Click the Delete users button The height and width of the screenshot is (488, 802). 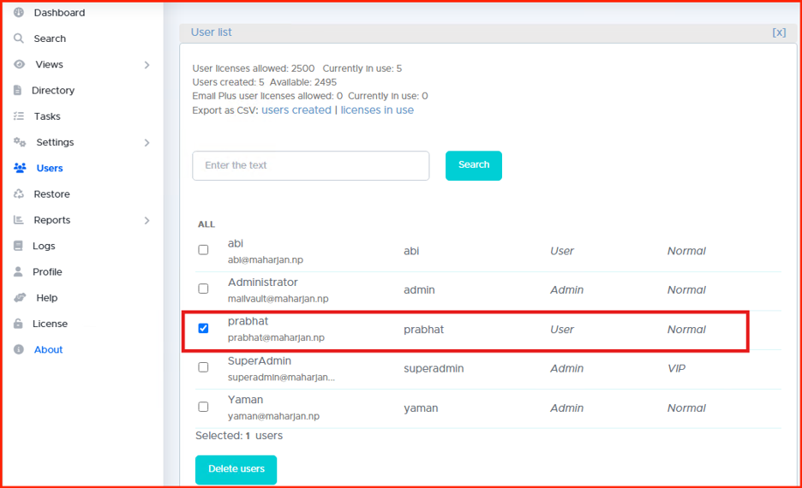pos(236,470)
